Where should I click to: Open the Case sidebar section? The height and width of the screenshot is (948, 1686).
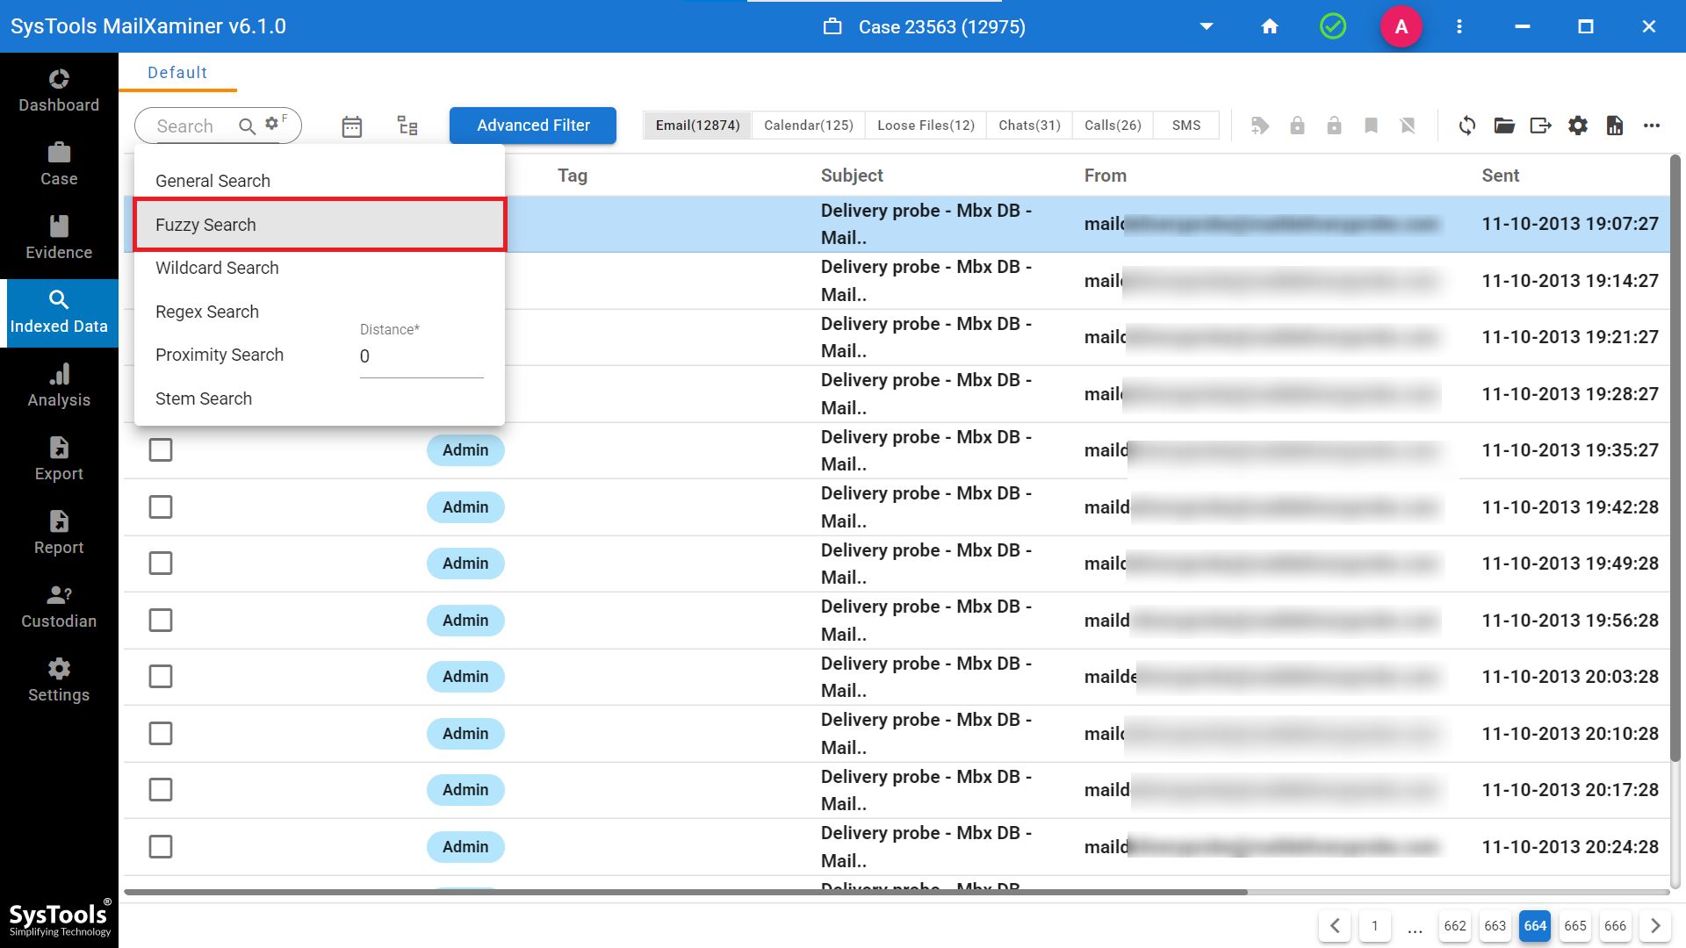[x=59, y=164]
